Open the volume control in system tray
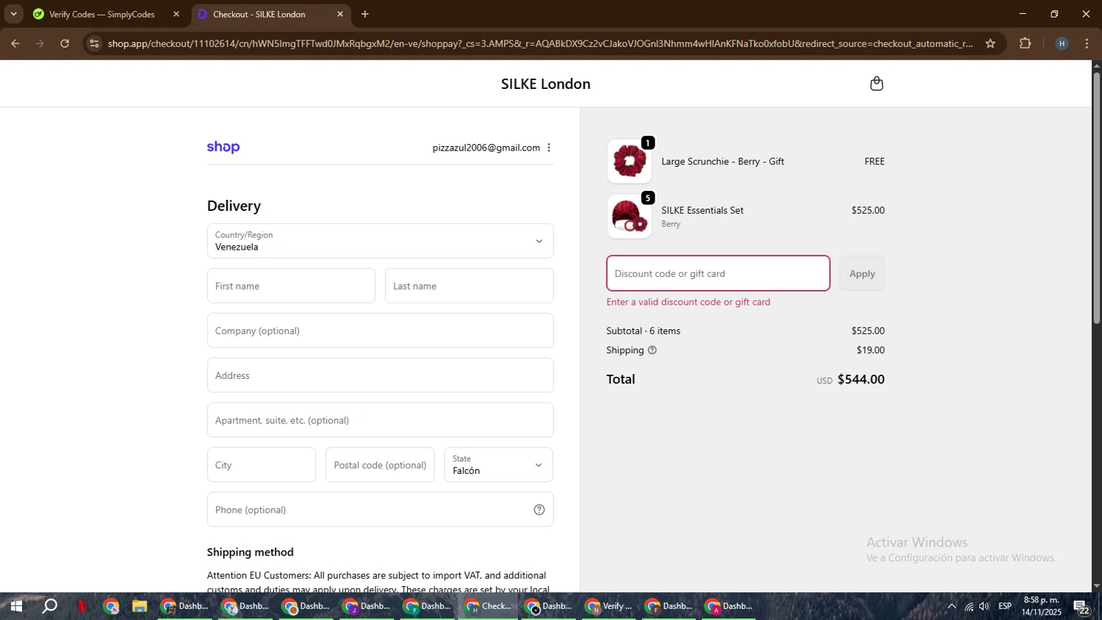 (x=984, y=606)
